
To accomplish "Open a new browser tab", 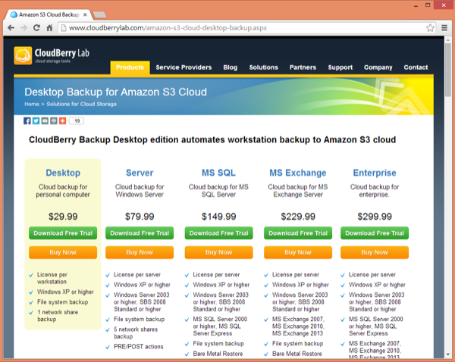I will (99, 15).
